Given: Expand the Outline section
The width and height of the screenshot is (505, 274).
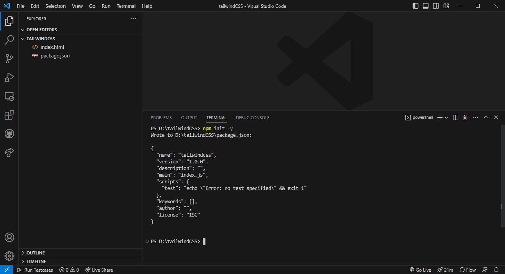Looking at the screenshot, I should [35, 253].
